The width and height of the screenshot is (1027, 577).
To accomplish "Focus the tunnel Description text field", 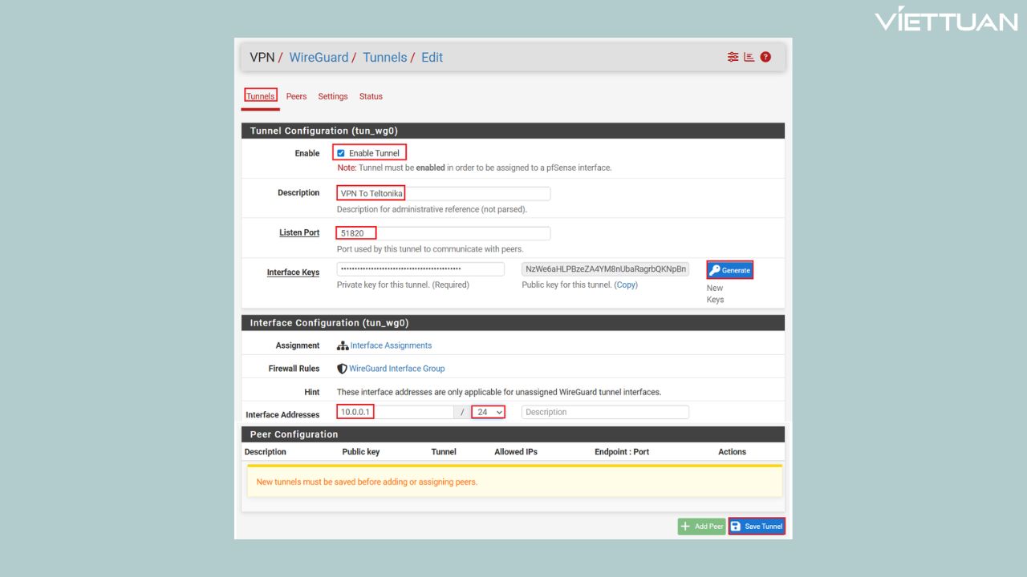I will point(443,193).
